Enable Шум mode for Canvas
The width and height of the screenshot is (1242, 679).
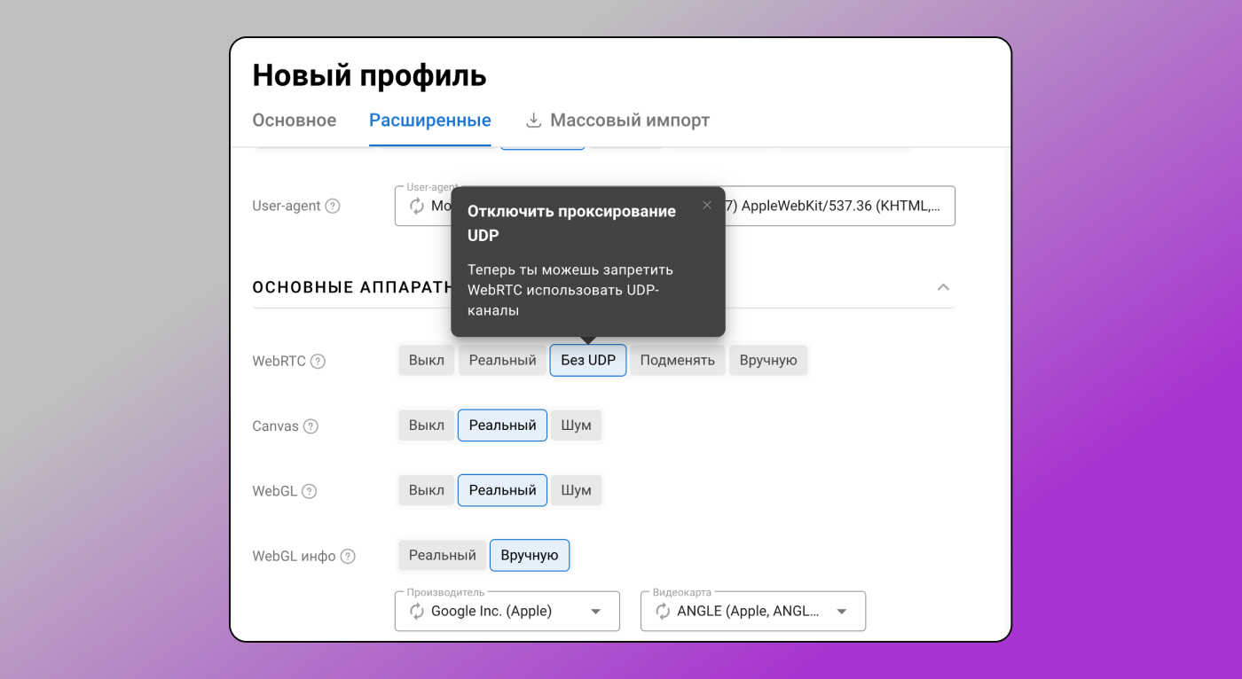[x=576, y=425]
